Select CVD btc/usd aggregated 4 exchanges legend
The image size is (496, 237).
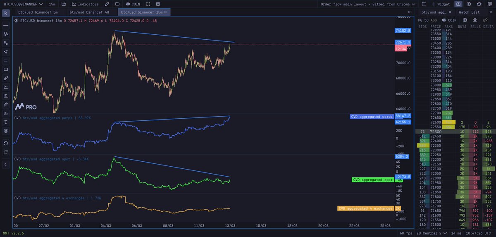pos(58,198)
